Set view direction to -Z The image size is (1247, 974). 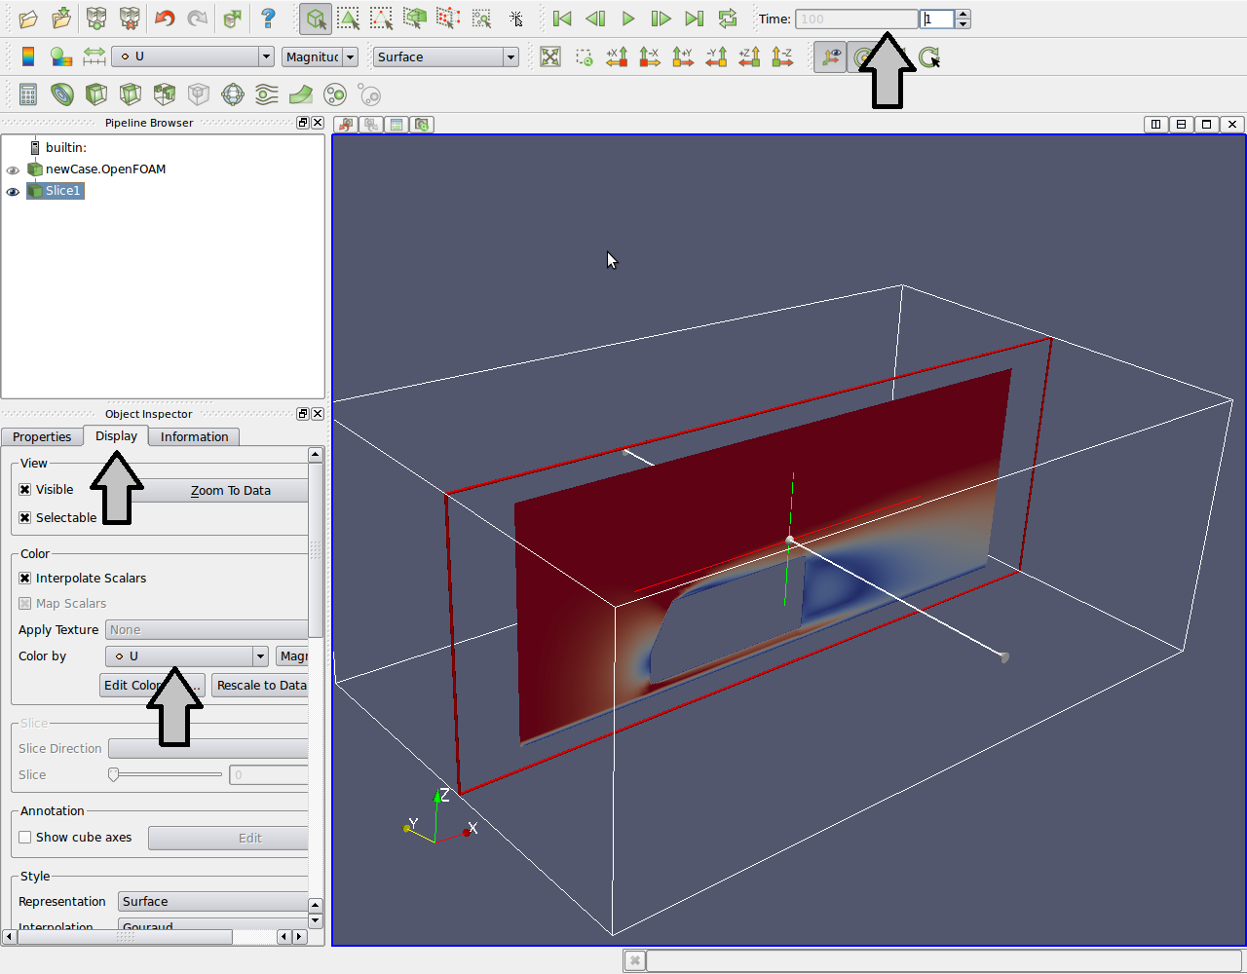pyautogui.click(x=782, y=56)
